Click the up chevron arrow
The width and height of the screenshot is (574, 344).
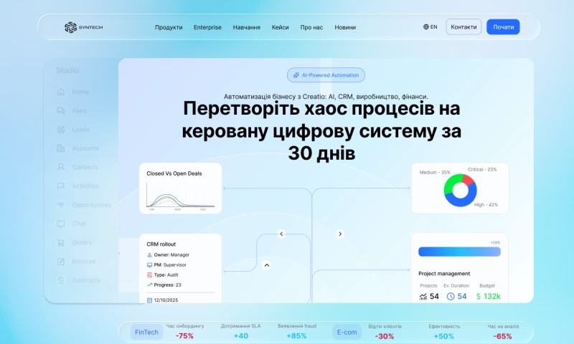point(266,265)
